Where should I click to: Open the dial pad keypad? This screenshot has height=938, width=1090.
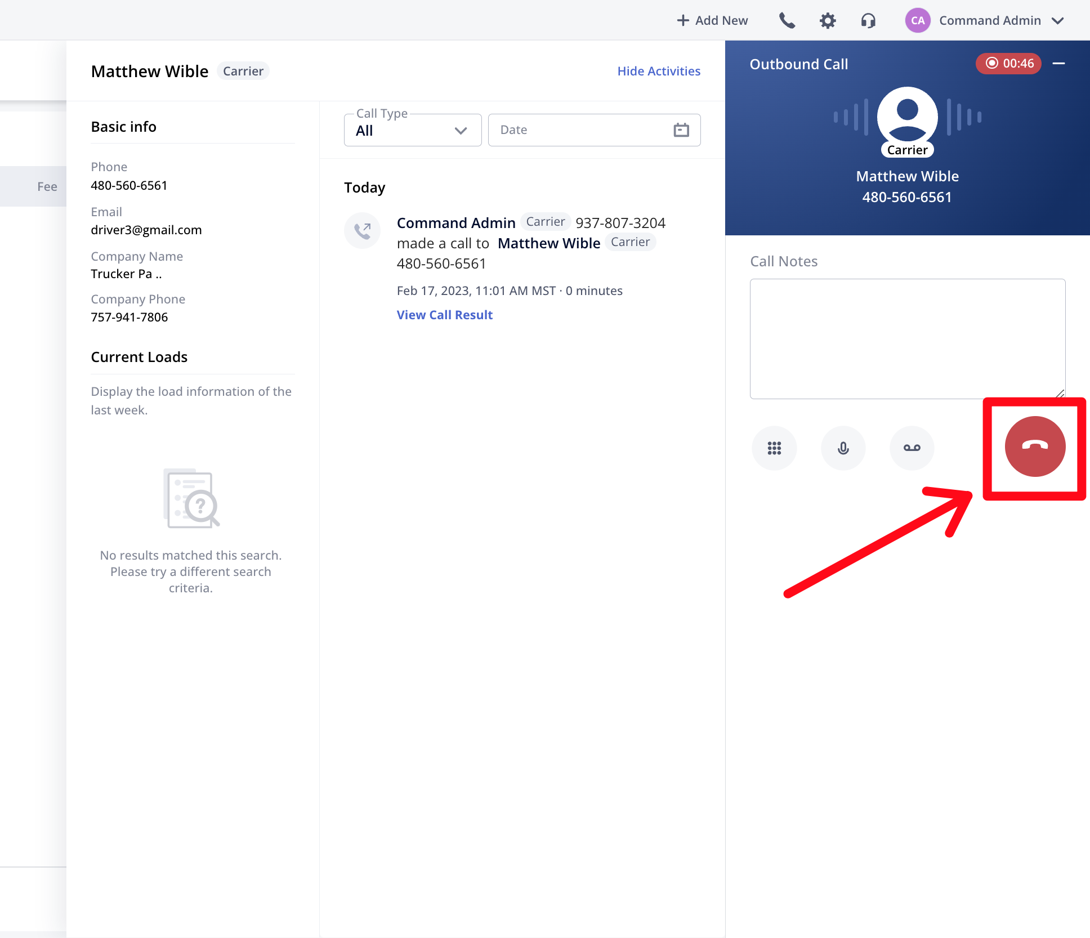click(x=774, y=448)
